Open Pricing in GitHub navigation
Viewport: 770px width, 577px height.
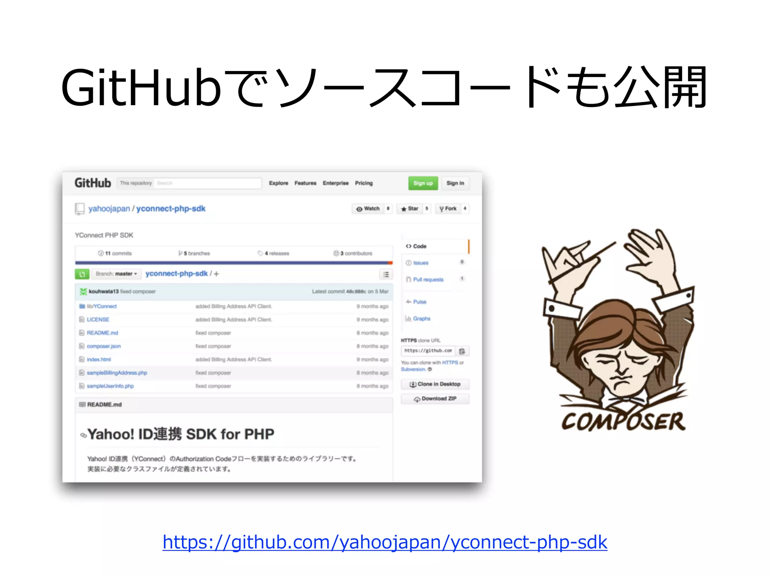pyautogui.click(x=364, y=183)
